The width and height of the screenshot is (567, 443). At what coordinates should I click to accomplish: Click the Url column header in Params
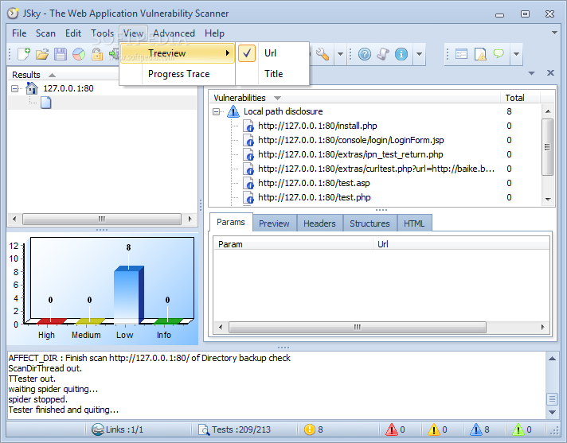point(461,244)
